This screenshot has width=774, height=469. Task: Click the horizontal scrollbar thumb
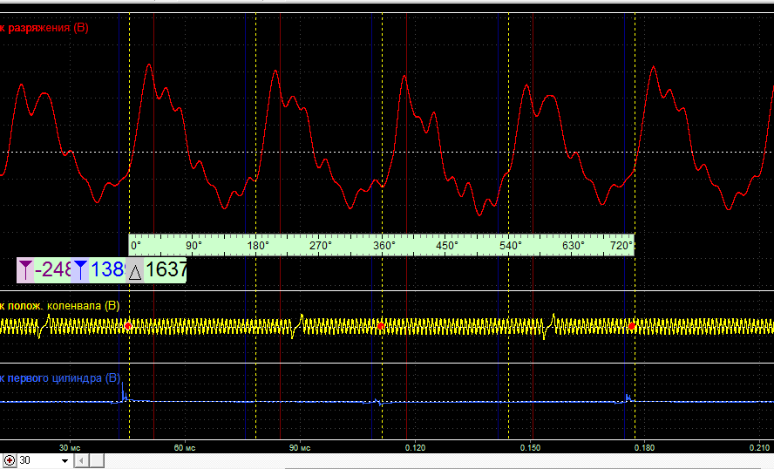click(x=97, y=460)
